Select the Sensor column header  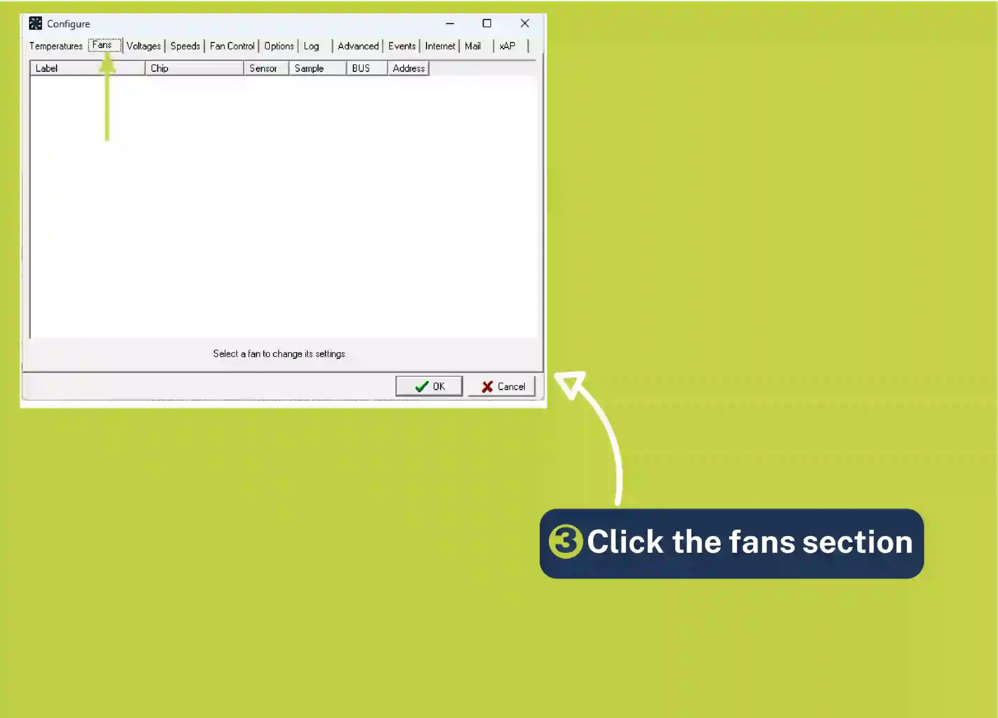[x=264, y=67]
